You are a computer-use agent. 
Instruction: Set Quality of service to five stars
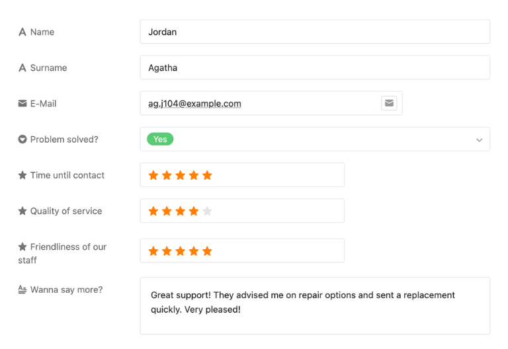[x=207, y=212]
